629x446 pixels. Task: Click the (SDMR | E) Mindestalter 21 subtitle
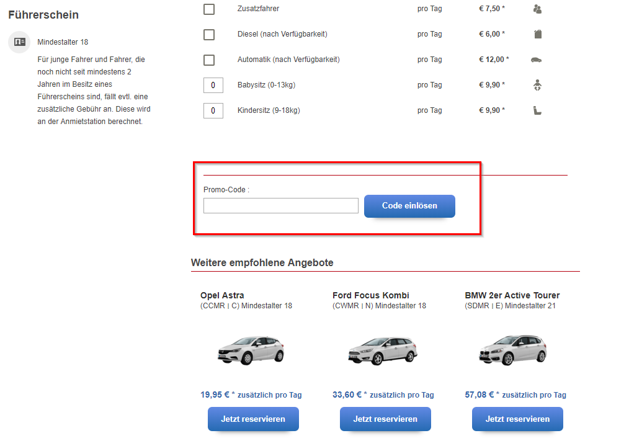click(511, 306)
